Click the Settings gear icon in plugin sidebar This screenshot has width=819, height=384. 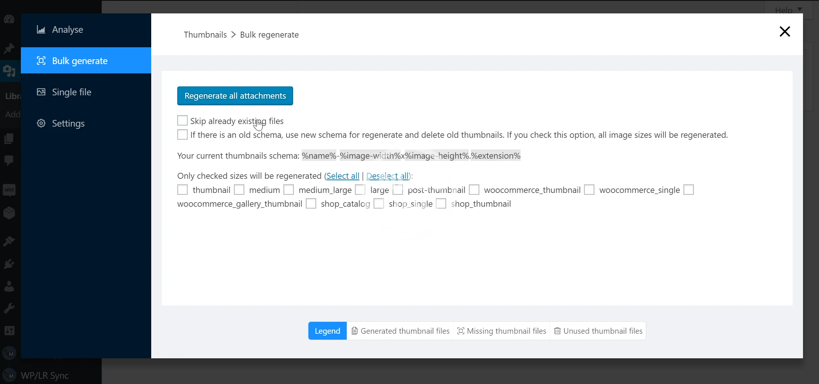41,123
